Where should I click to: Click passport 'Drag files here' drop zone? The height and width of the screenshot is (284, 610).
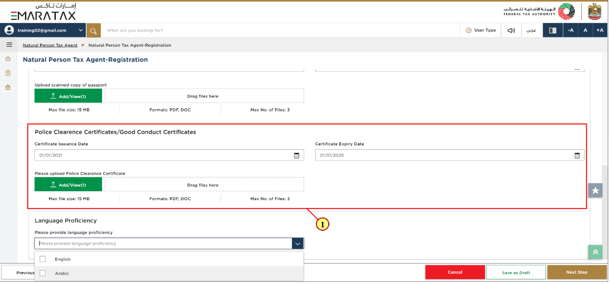205,96
